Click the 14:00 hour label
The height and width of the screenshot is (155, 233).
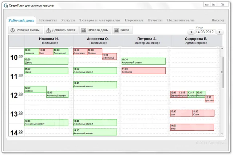(x=16, y=133)
